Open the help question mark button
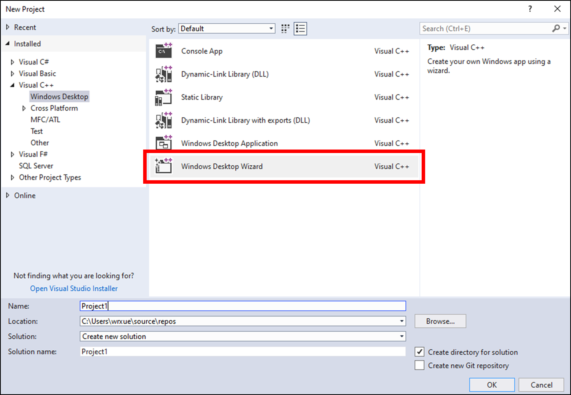 click(x=530, y=9)
